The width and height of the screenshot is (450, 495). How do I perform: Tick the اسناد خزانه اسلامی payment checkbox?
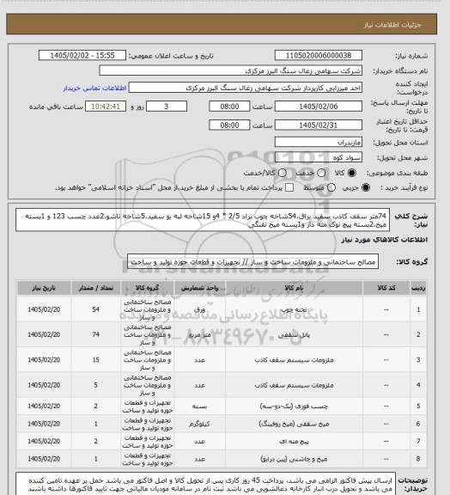(289, 187)
